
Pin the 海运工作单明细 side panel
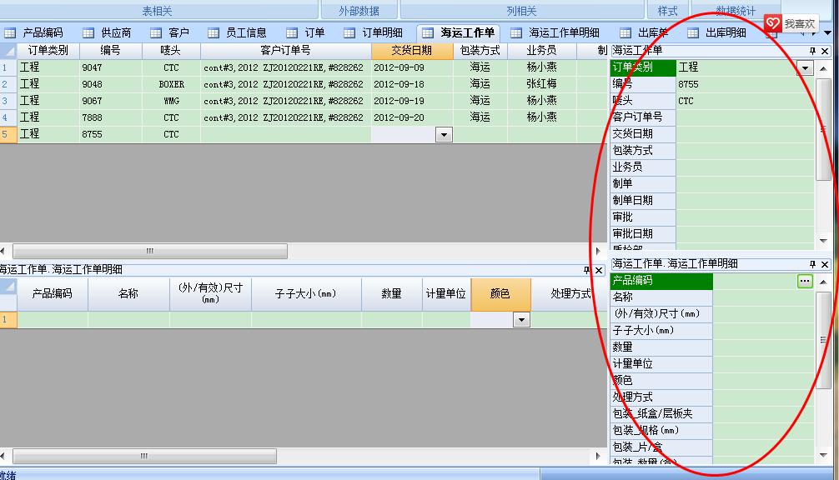pyautogui.click(x=812, y=264)
